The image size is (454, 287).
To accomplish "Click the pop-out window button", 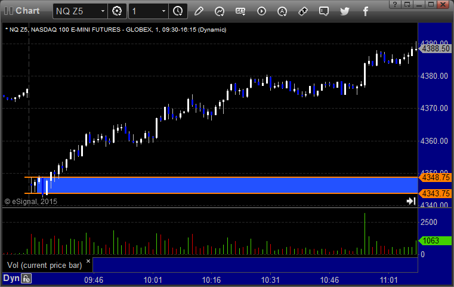I will pos(407,4).
